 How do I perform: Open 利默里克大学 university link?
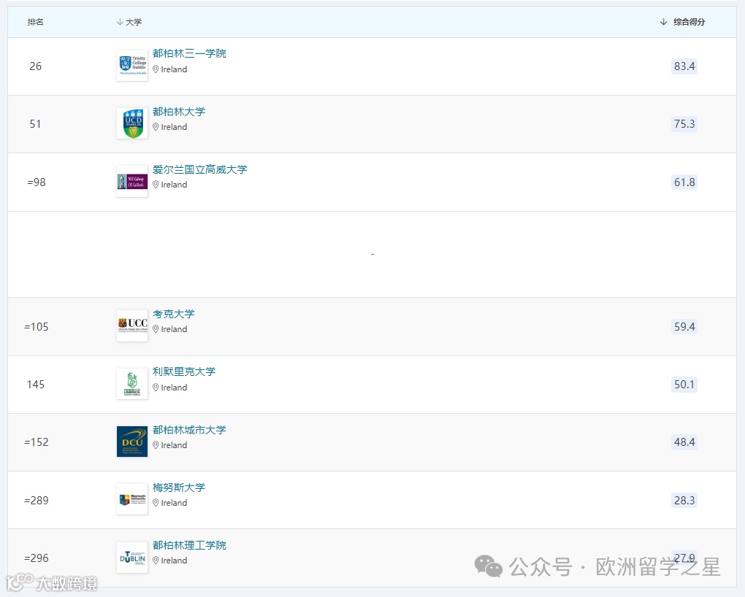tap(184, 372)
